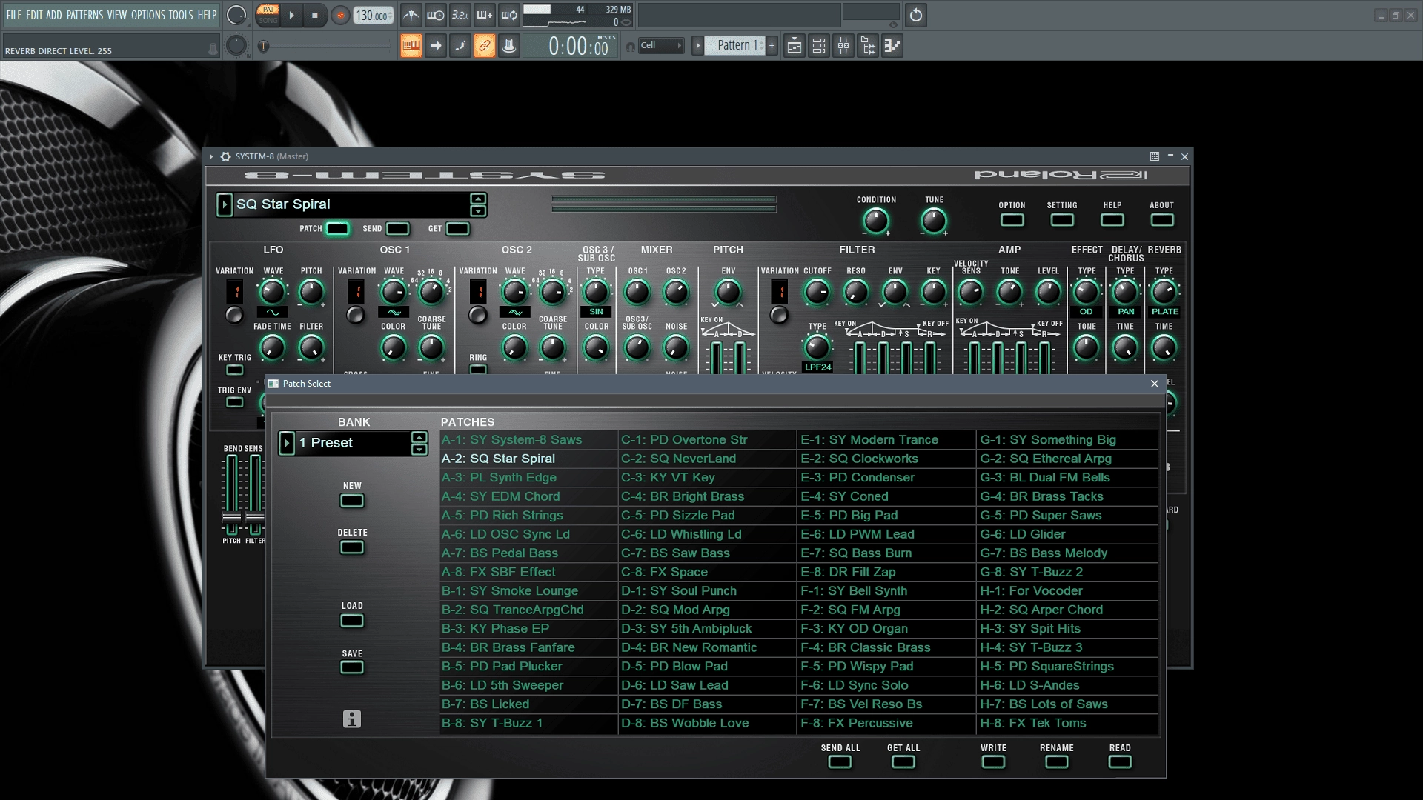
Task: Click the LOAD bank button
Action: click(352, 621)
